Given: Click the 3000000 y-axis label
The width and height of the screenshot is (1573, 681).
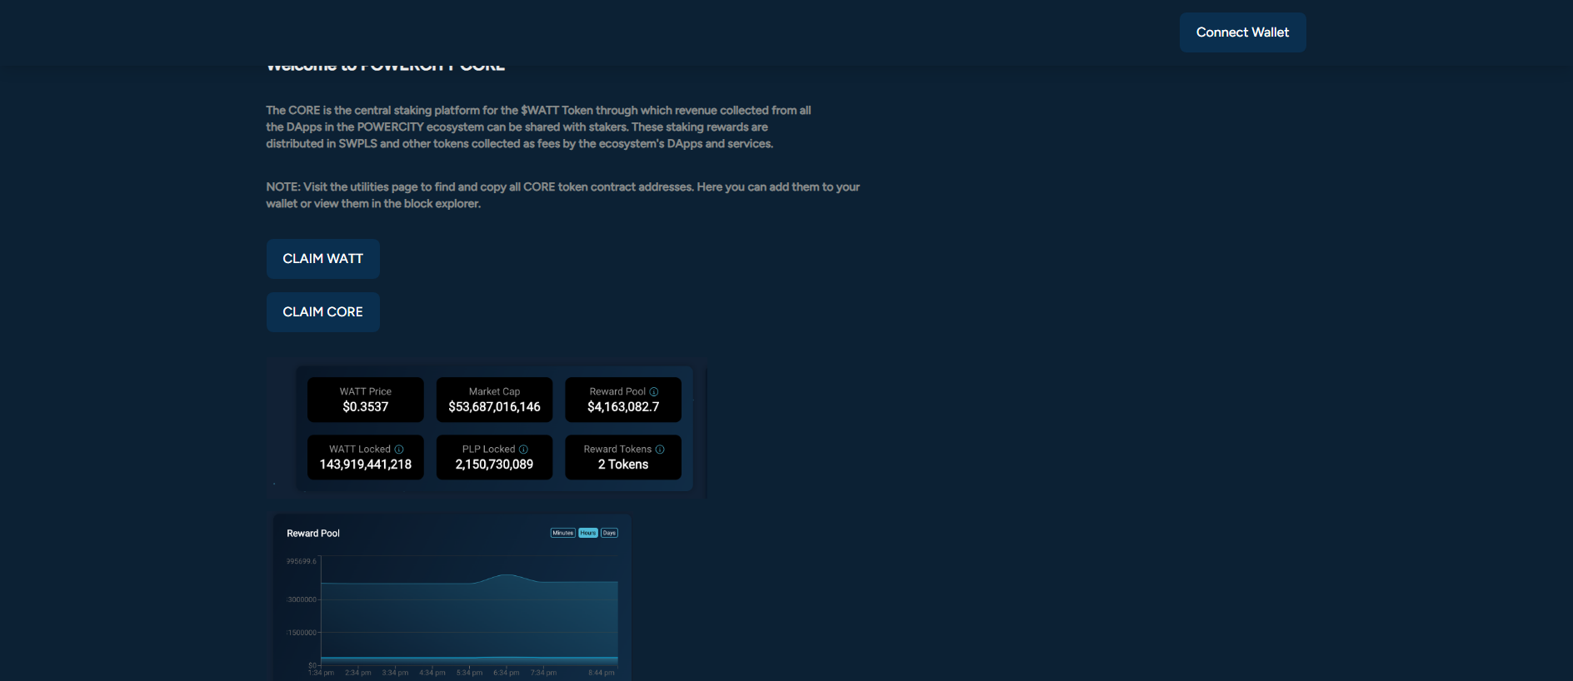Looking at the screenshot, I should 302,599.
